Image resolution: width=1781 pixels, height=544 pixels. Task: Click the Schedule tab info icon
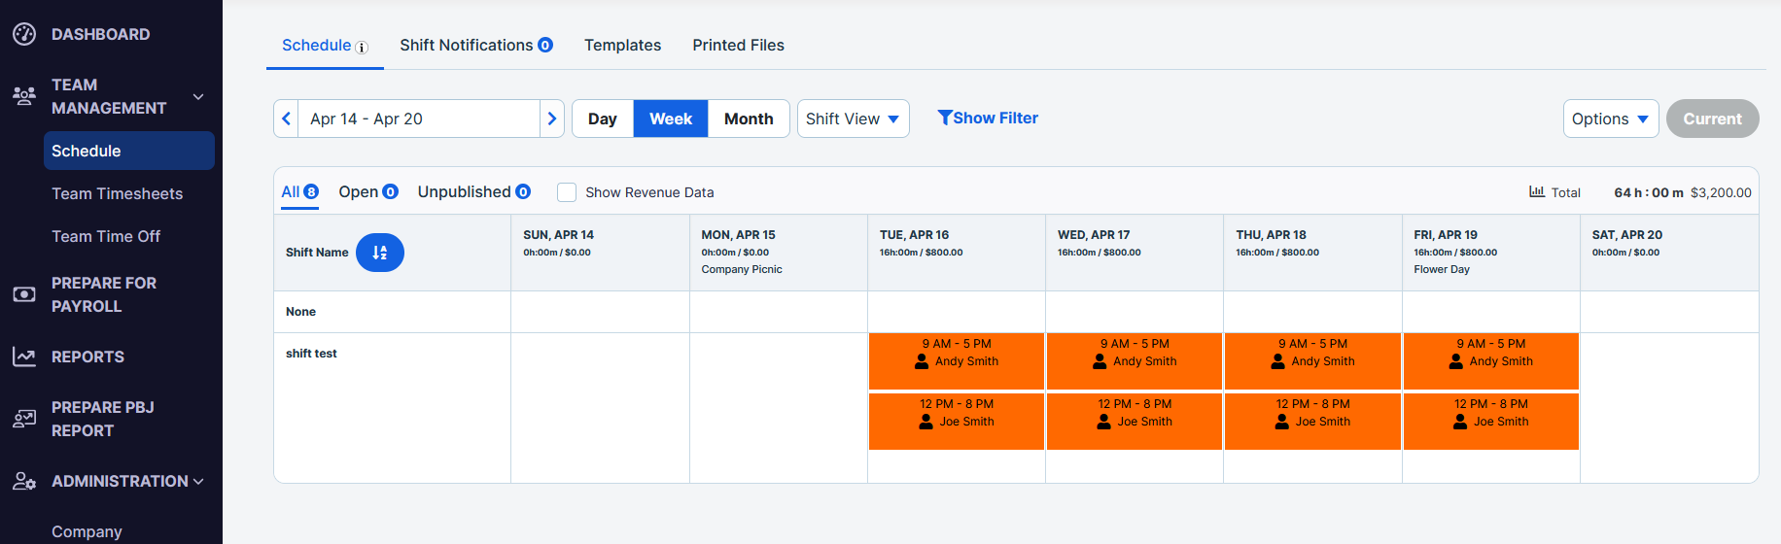362,48
